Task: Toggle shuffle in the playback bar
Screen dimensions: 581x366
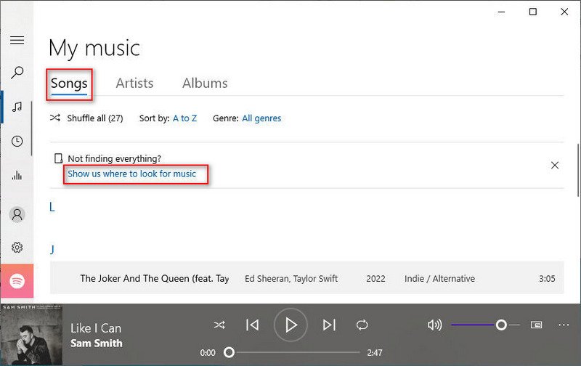Action: [219, 325]
